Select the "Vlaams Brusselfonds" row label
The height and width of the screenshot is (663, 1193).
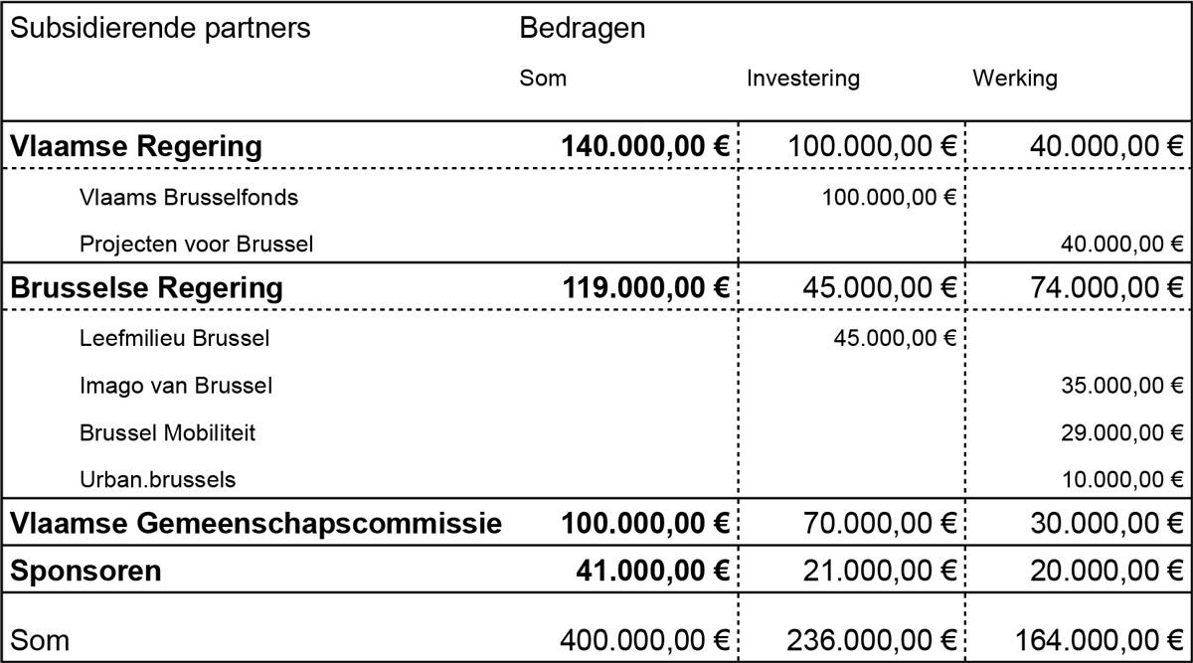(188, 197)
